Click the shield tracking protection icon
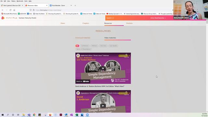 pyautogui.click(x=31, y=10)
